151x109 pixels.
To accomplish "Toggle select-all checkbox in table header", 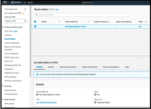I will [x=35, y=22].
